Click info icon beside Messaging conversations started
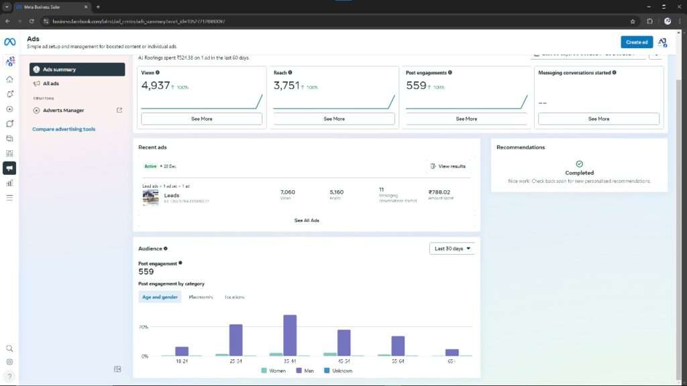687x386 pixels. tap(615, 72)
